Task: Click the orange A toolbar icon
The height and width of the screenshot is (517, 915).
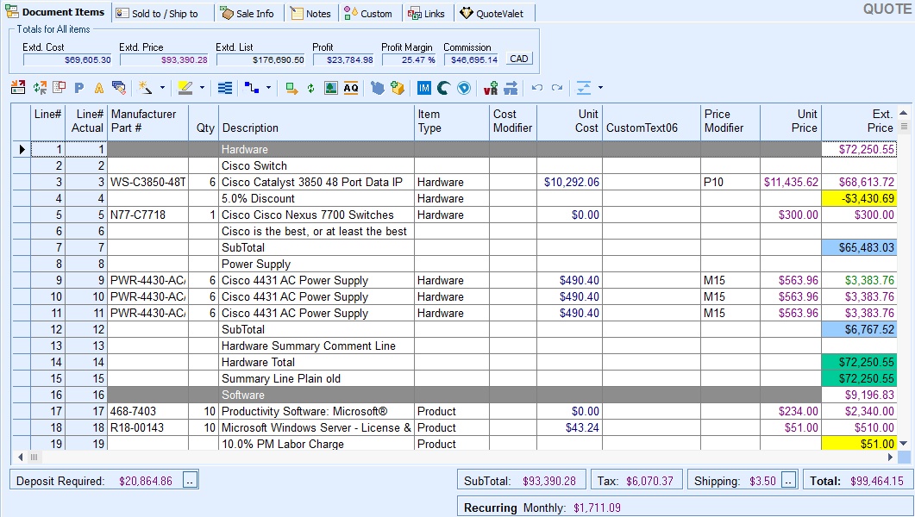Action: [x=99, y=88]
